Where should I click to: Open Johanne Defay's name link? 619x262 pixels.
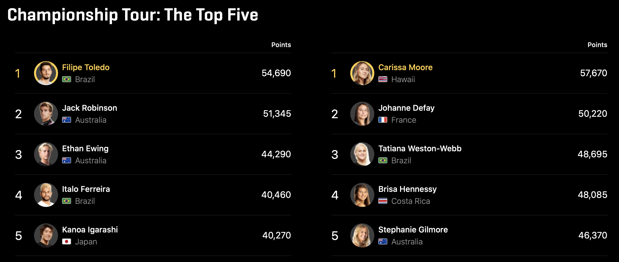click(x=406, y=108)
